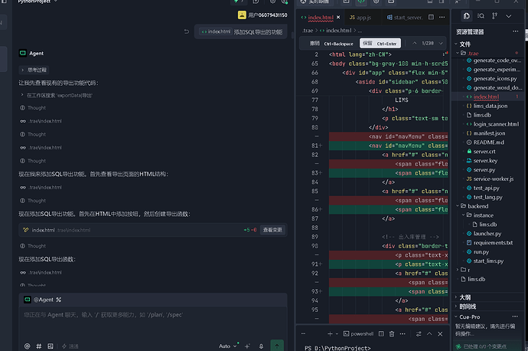Viewport: 528px width, 351px height.
Task: Click the 查看变更 view changes button
Action: [272, 230]
